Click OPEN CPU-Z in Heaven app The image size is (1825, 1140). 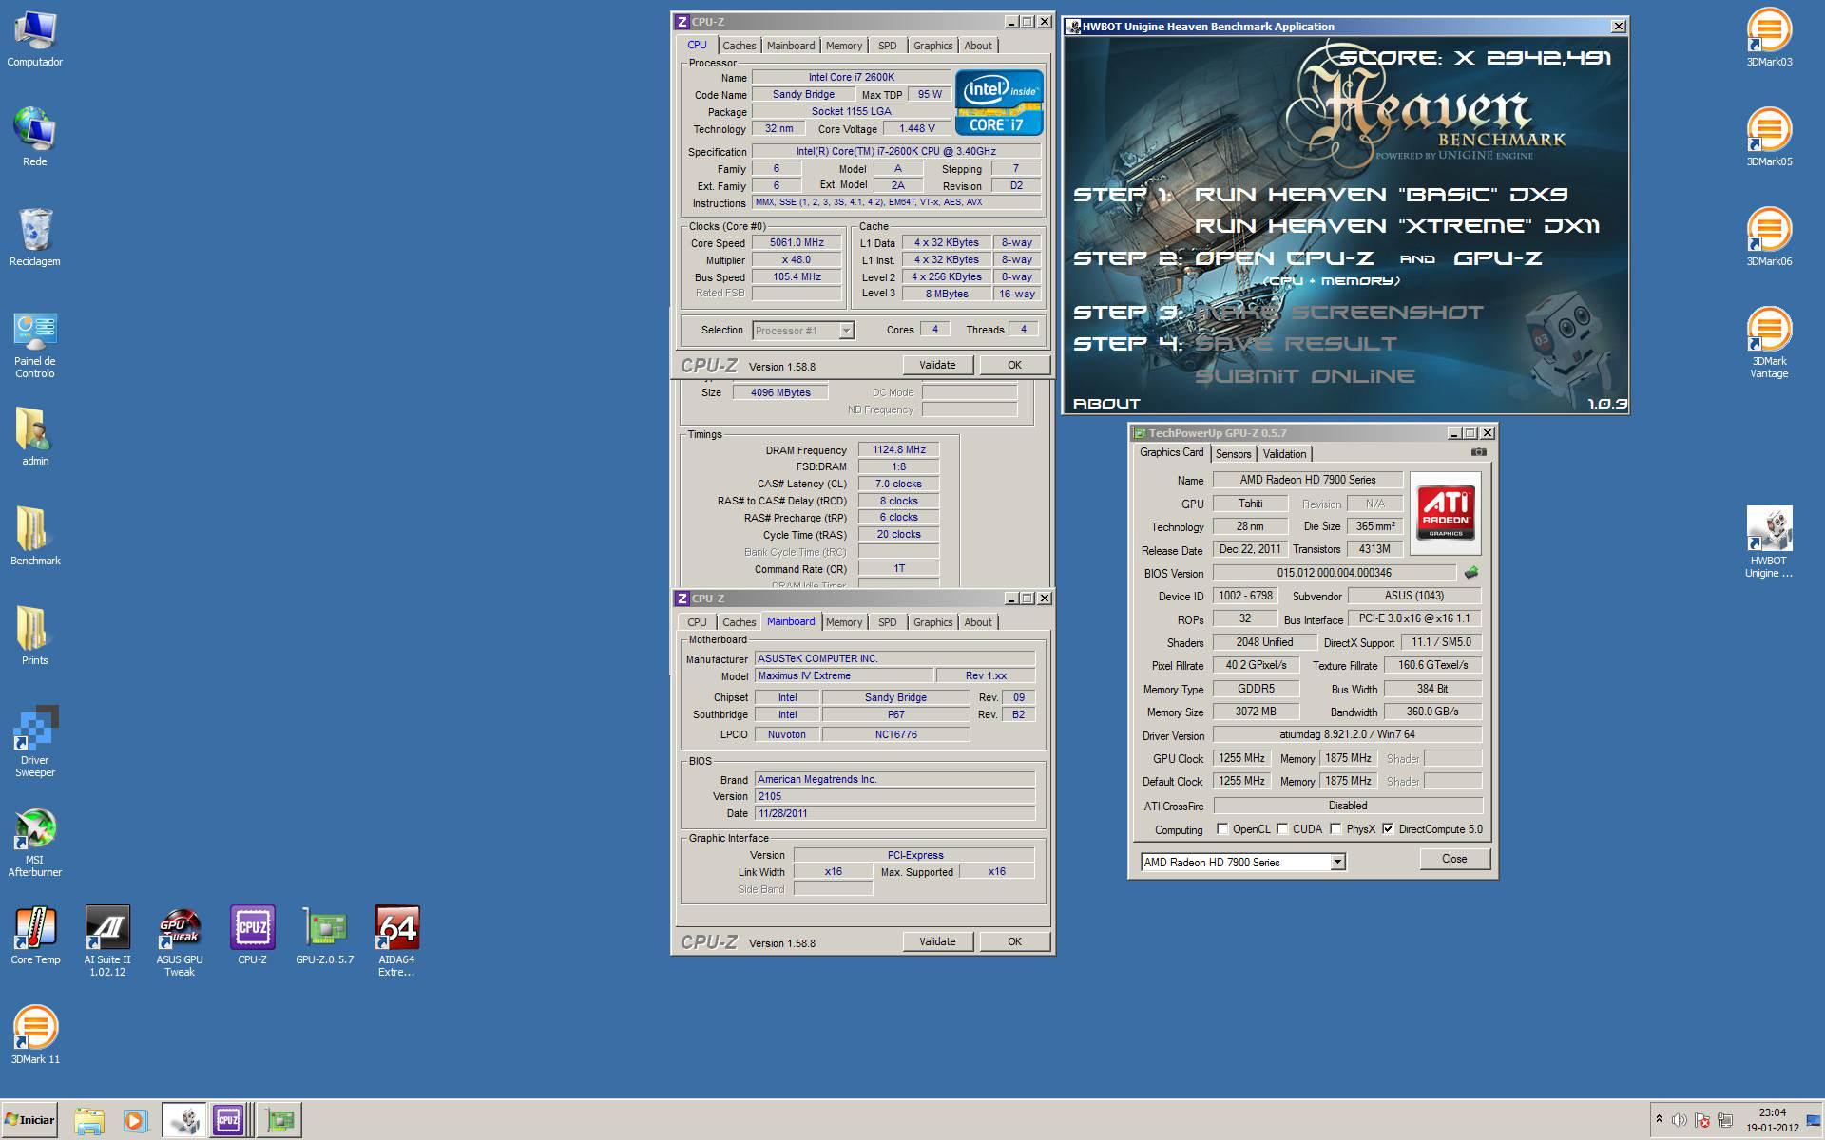coord(1284,258)
